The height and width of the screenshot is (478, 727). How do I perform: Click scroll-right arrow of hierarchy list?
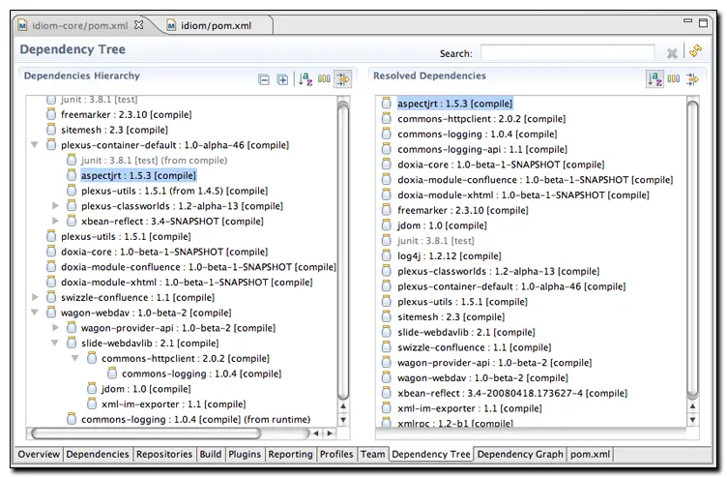[x=330, y=433]
